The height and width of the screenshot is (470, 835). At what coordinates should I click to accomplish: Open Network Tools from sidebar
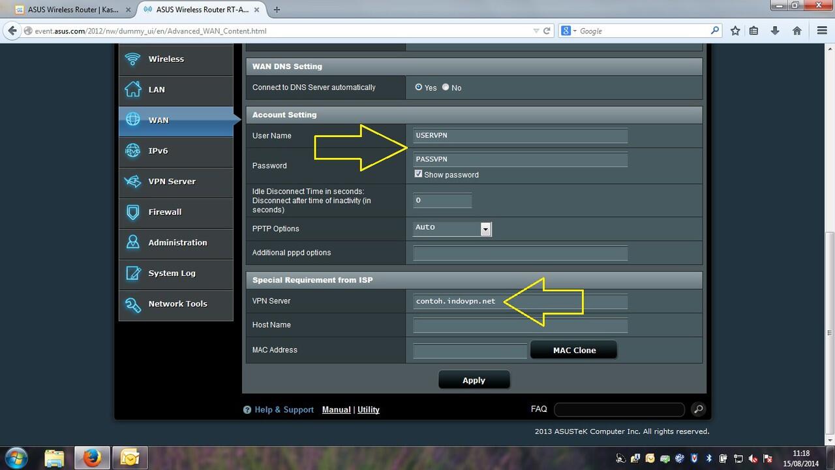click(176, 304)
